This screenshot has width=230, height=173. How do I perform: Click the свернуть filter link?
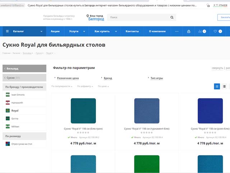tap(217, 68)
